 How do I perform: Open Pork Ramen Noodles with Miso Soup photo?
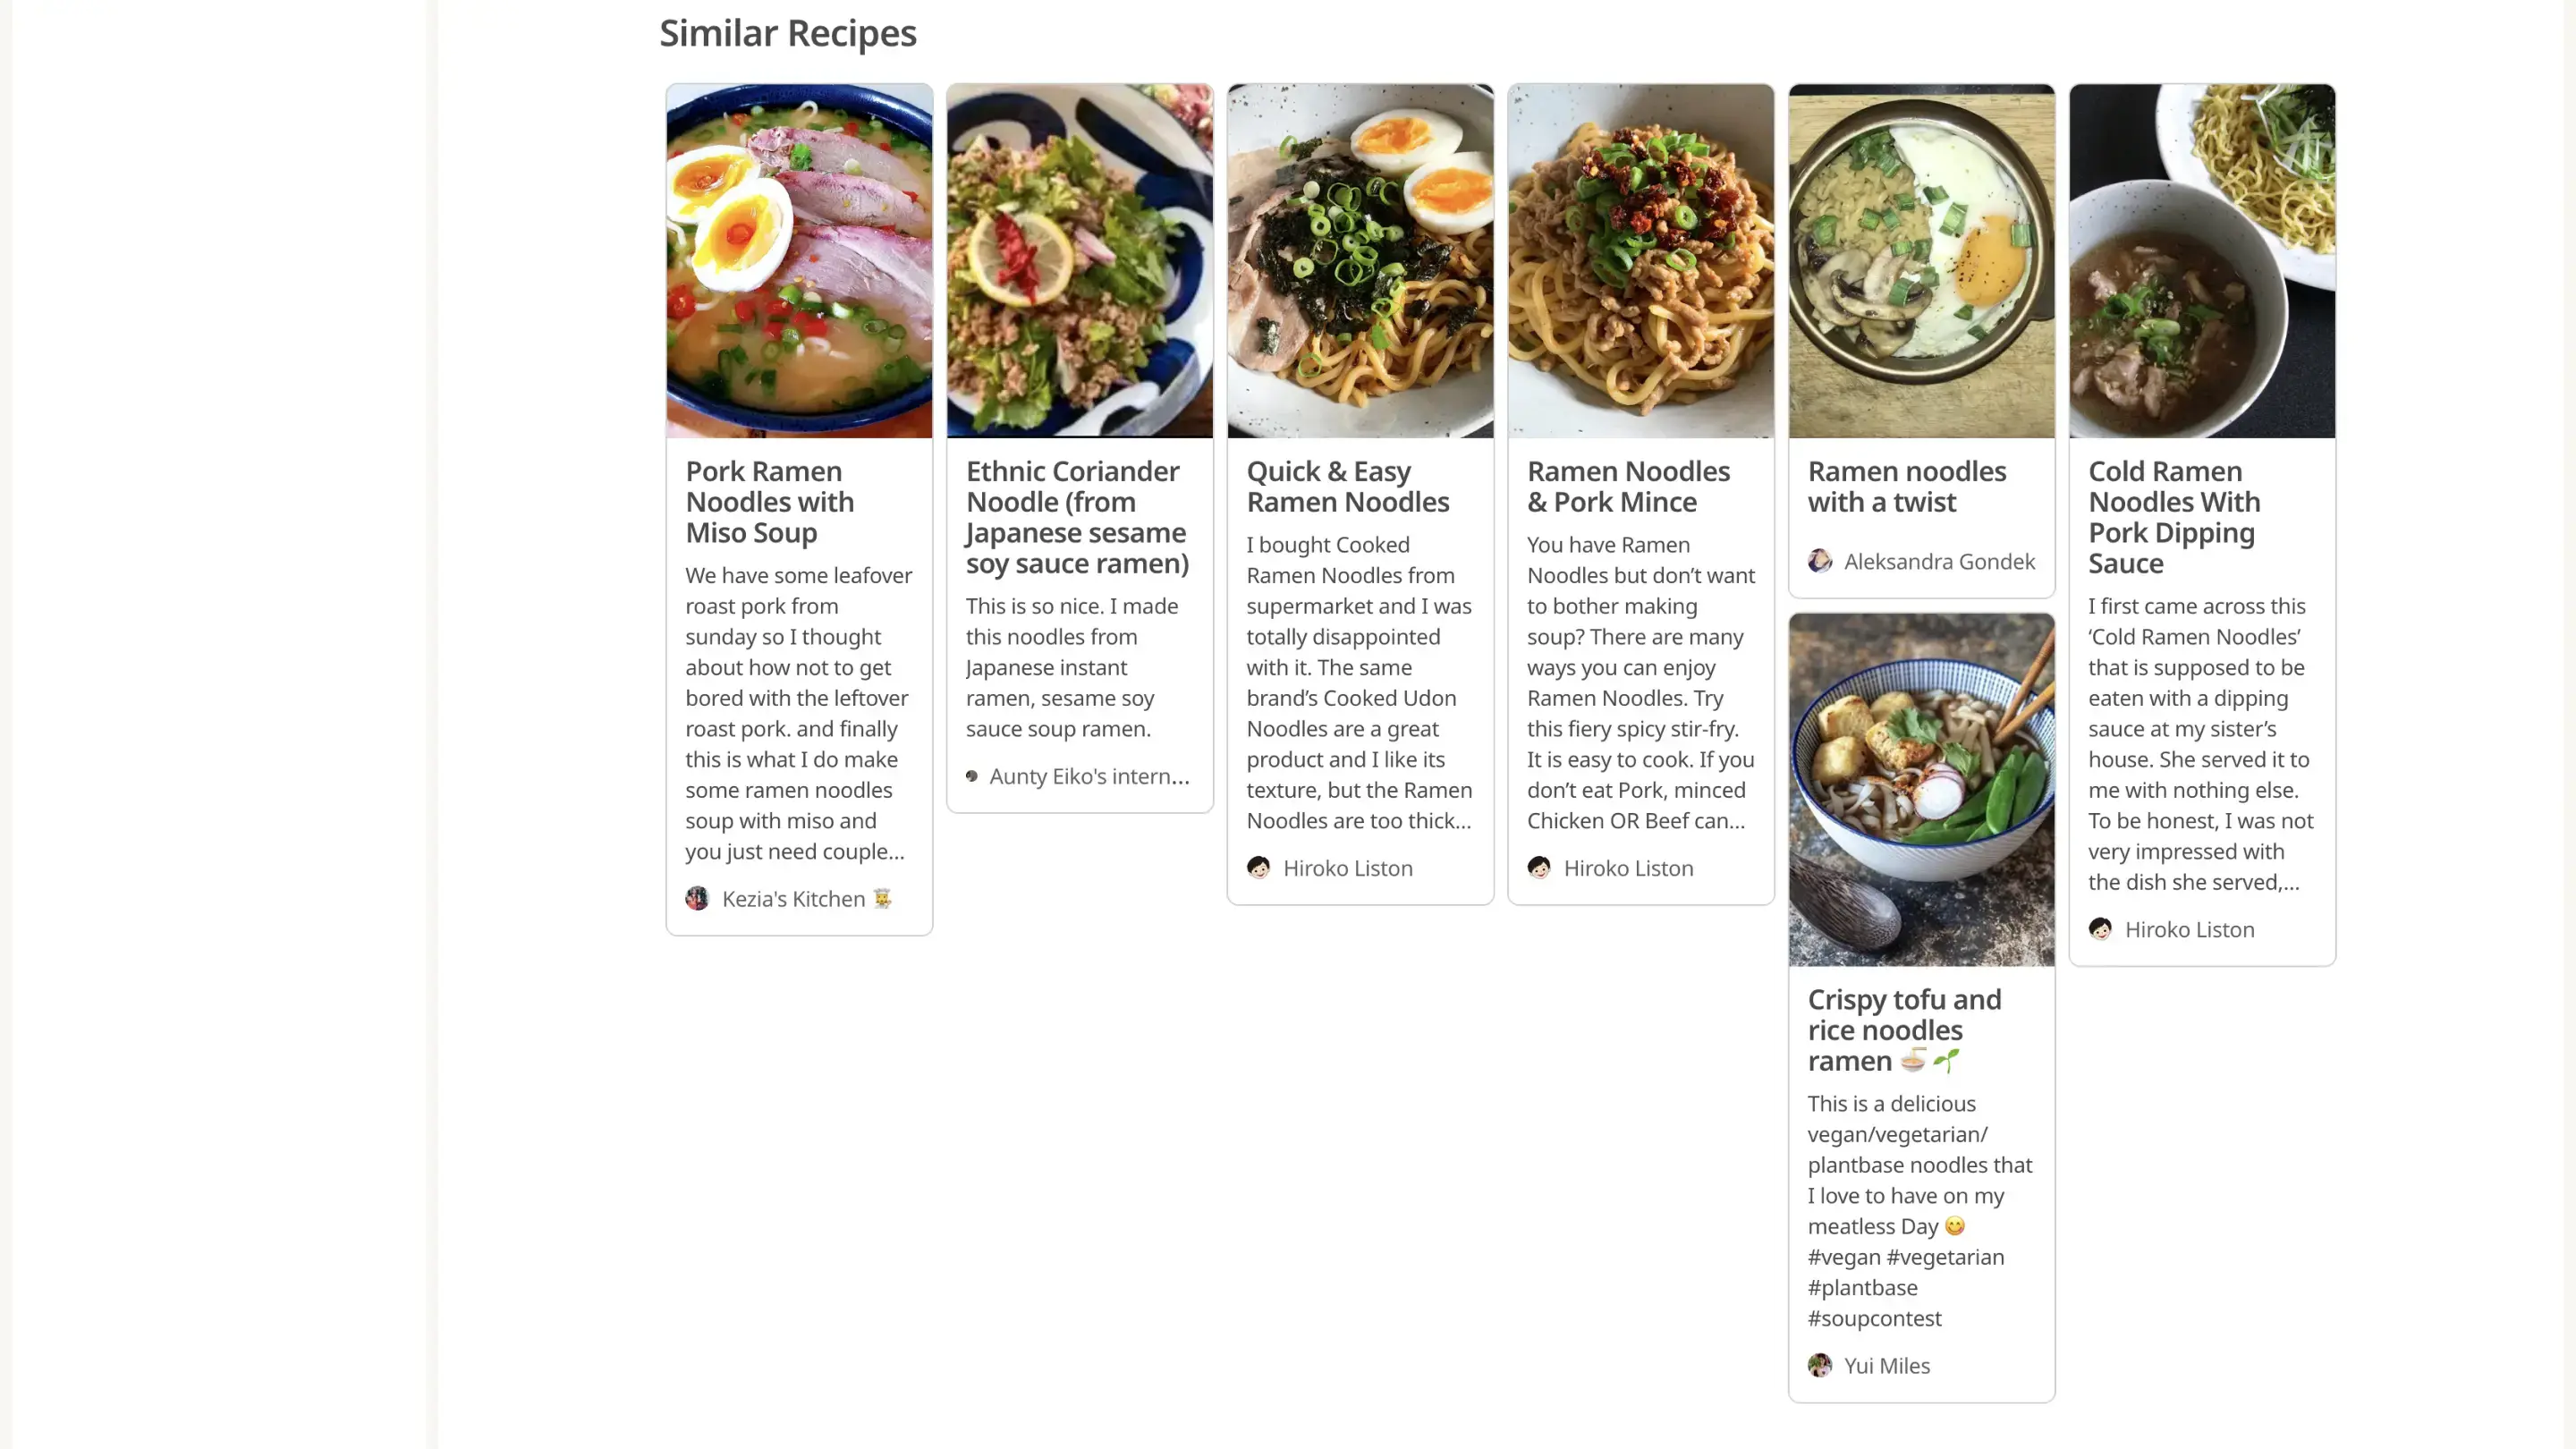click(799, 260)
